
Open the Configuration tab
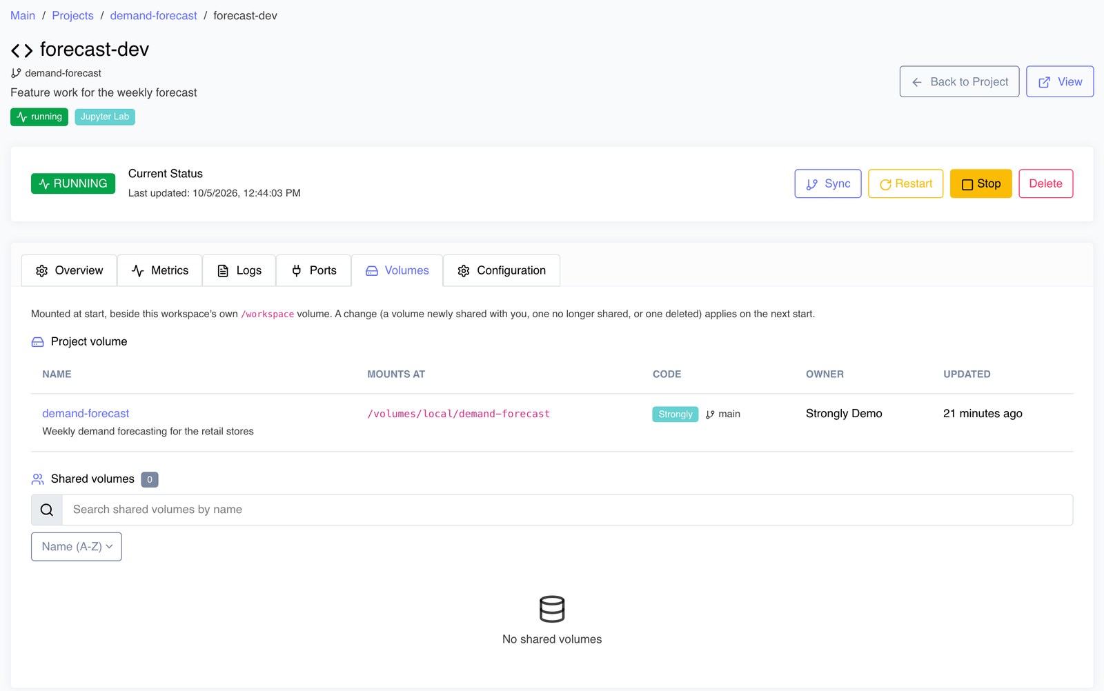click(x=502, y=270)
